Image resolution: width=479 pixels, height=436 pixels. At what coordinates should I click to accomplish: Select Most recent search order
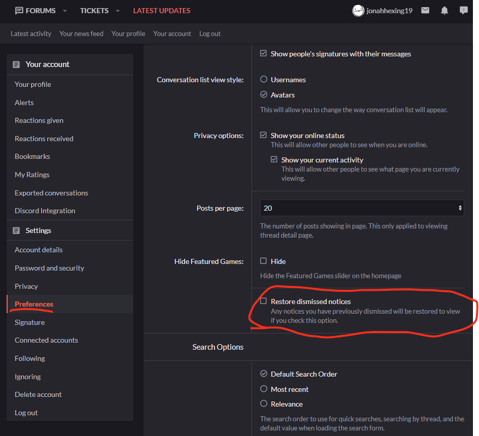264,389
